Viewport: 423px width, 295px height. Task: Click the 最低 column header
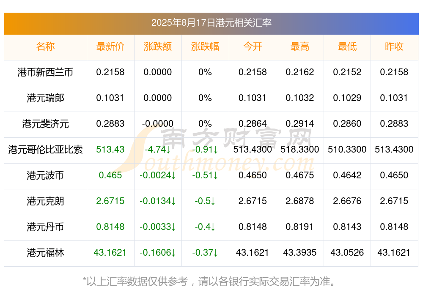click(347, 46)
